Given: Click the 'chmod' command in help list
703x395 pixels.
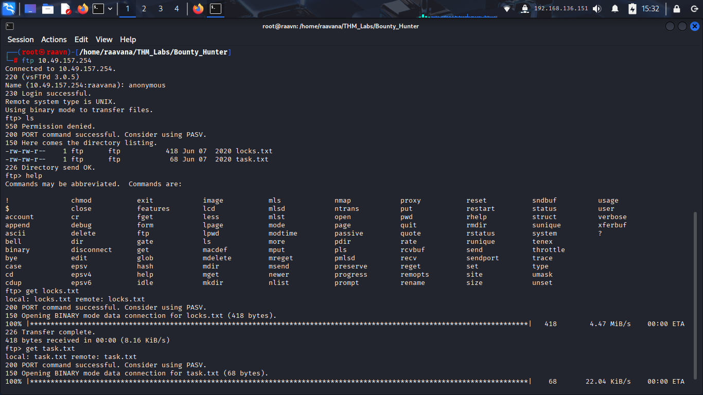Looking at the screenshot, I should pyautogui.click(x=81, y=201).
